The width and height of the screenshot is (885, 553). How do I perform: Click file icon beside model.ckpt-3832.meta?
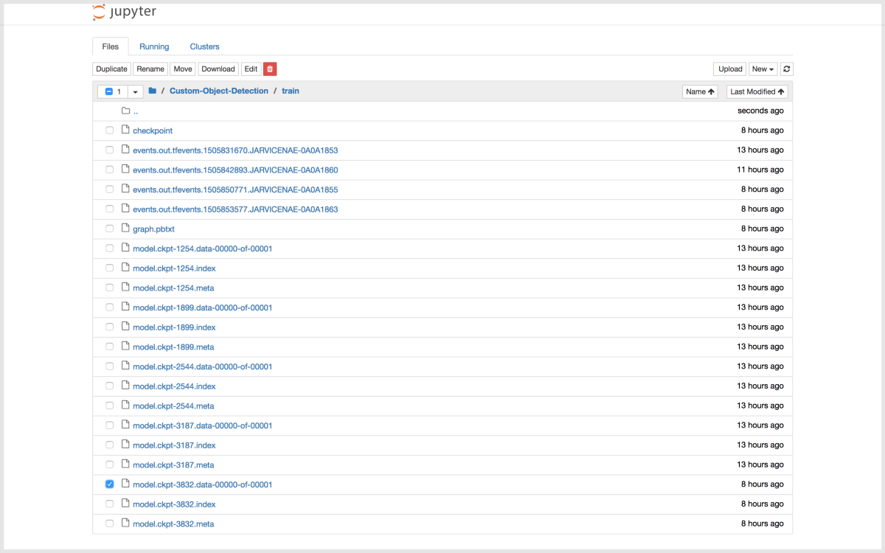tap(125, 524)
